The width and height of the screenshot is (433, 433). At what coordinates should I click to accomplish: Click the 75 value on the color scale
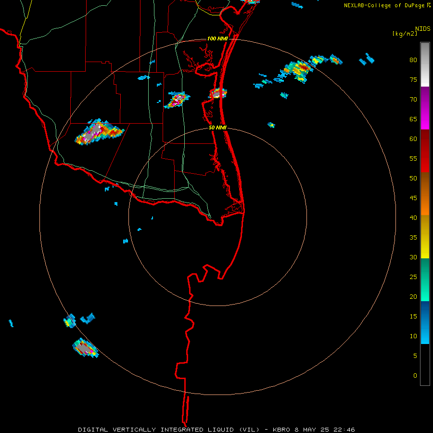(x=413, y=79)
